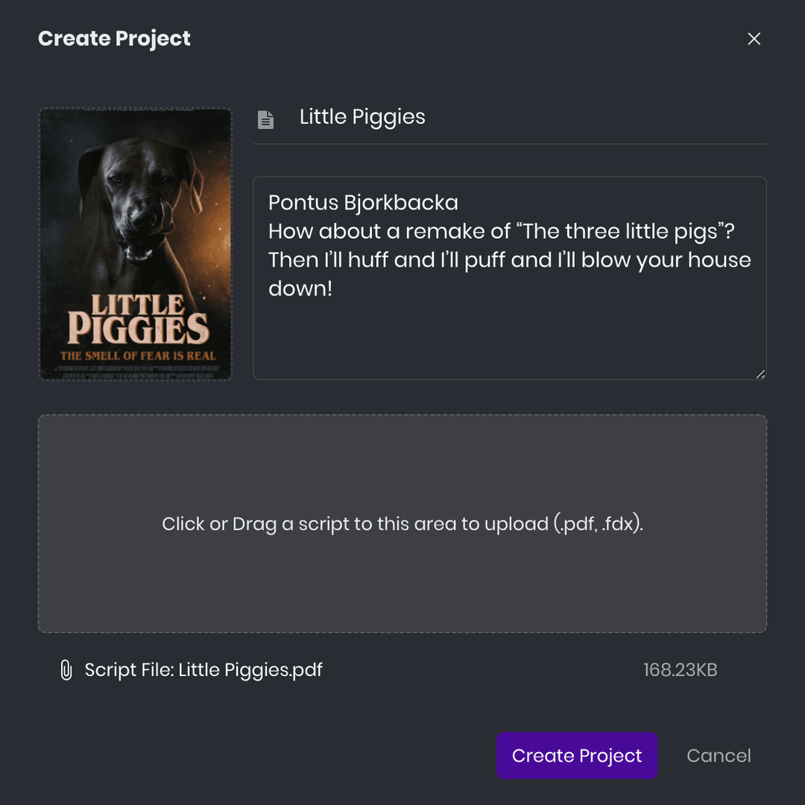The image size is (805, 805).
Task: Click Cancel to dismiss the dialog
Action: click(719, 755)
